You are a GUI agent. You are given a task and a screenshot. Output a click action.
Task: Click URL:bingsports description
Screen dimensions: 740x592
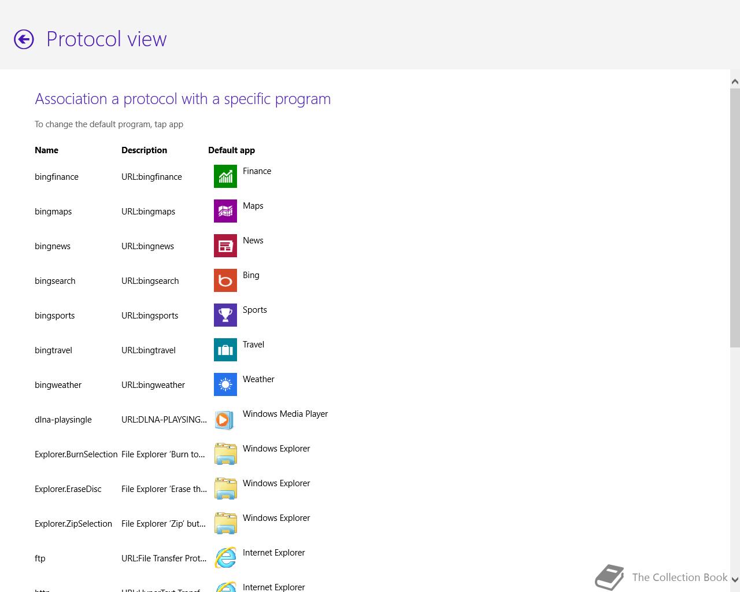pyautogui.click(x=150, y=316)
